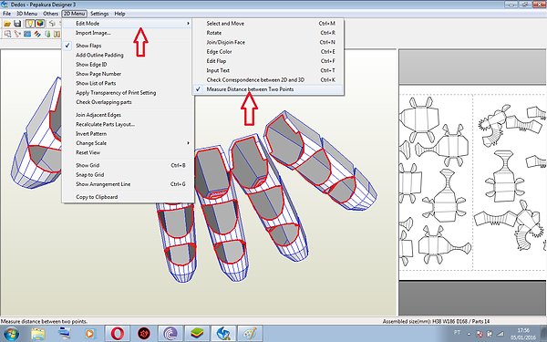The width and height of the screenshot is (547, 342).
Task: Toggle Snap to Grid option
Action: (128, 175)
